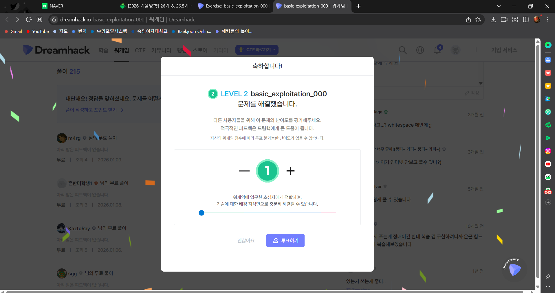Switch to the Exercise: basic_exploitation_000 tab
The height and width of the screenshot is (293, 555).
click(233, 6)
